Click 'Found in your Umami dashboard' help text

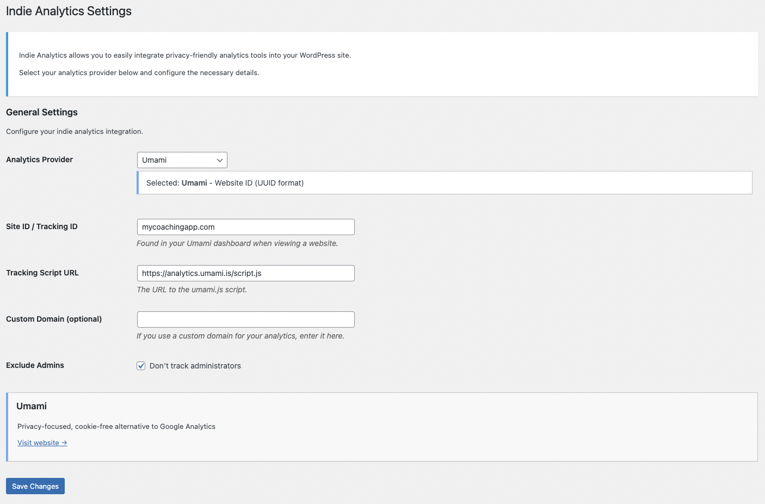237,243
